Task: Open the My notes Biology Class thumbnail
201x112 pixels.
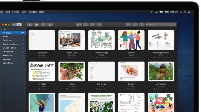Action: click(x=42, y=72)
